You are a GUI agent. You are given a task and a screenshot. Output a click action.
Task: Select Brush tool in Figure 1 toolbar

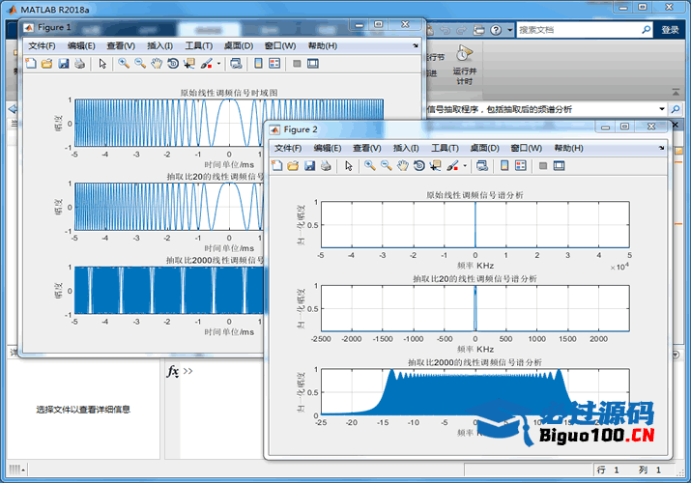(206, 64)
